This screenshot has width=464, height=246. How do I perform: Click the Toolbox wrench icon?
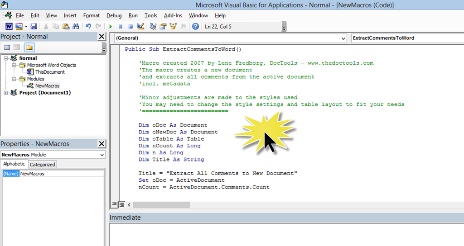pyautogui.click(x=183, y=26)
